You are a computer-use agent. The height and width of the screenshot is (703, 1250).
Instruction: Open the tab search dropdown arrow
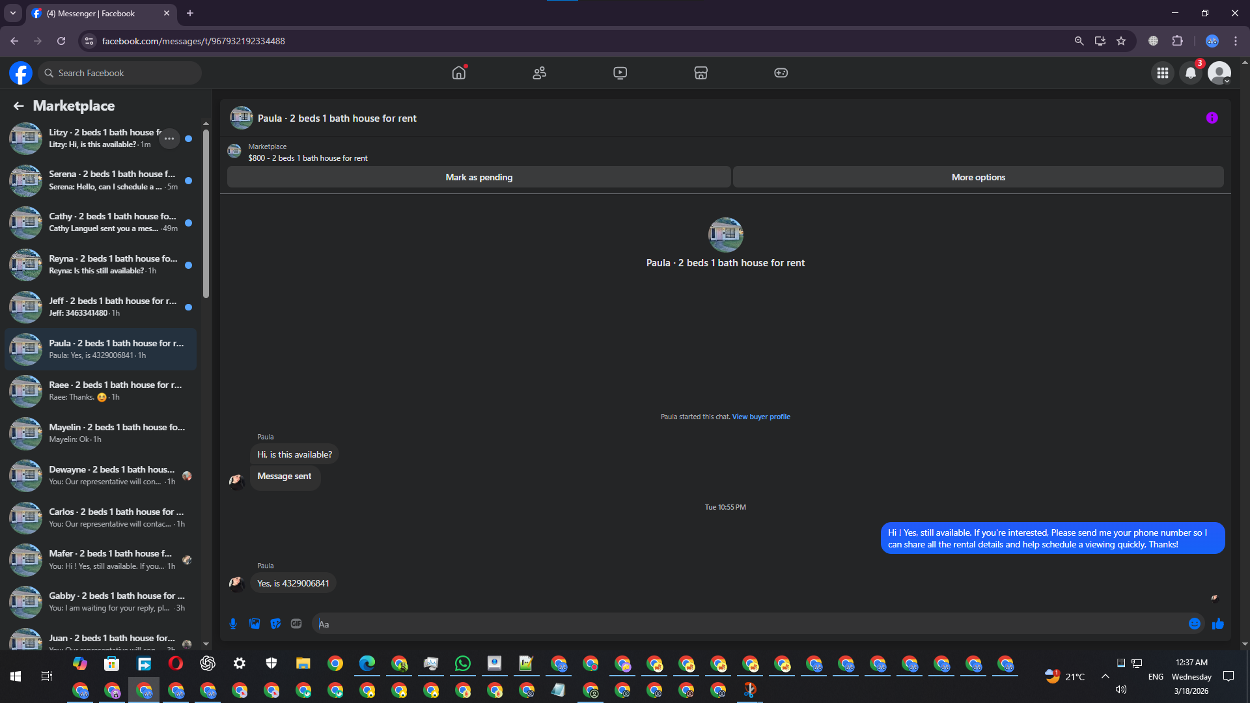tap(13, 13)
